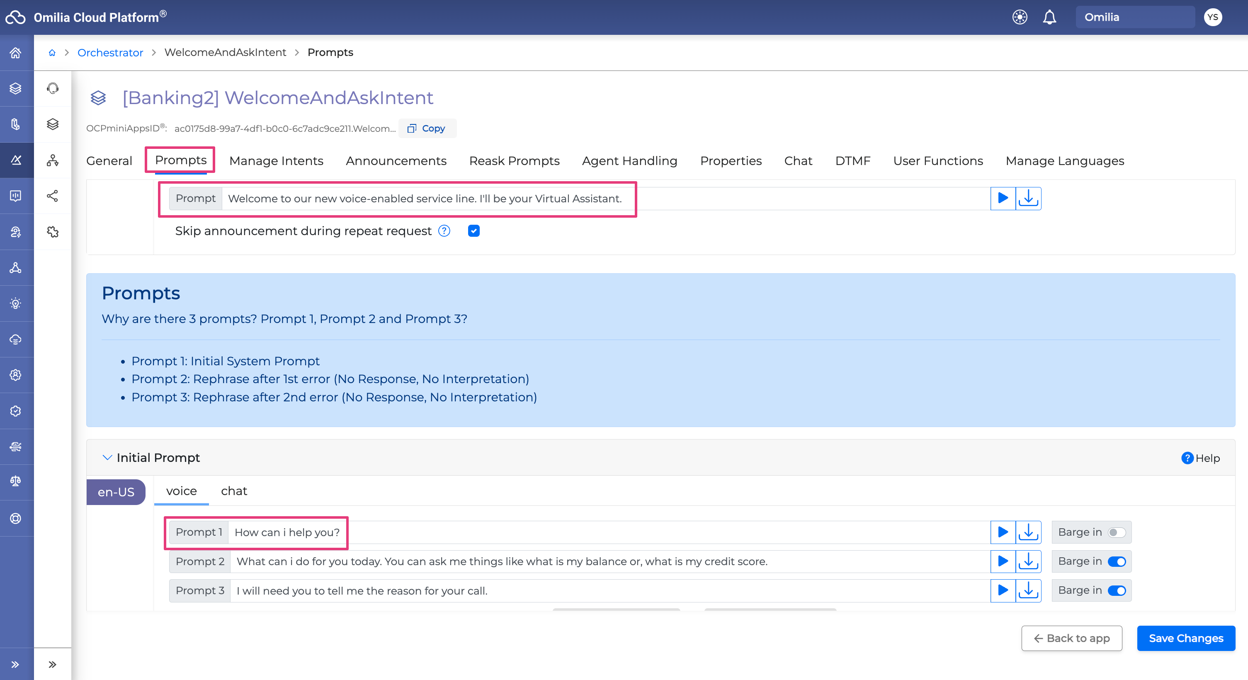Viewport: 1248px width, 680px height.
Task: Open the User Functions tab
Action: pos(938,161)
